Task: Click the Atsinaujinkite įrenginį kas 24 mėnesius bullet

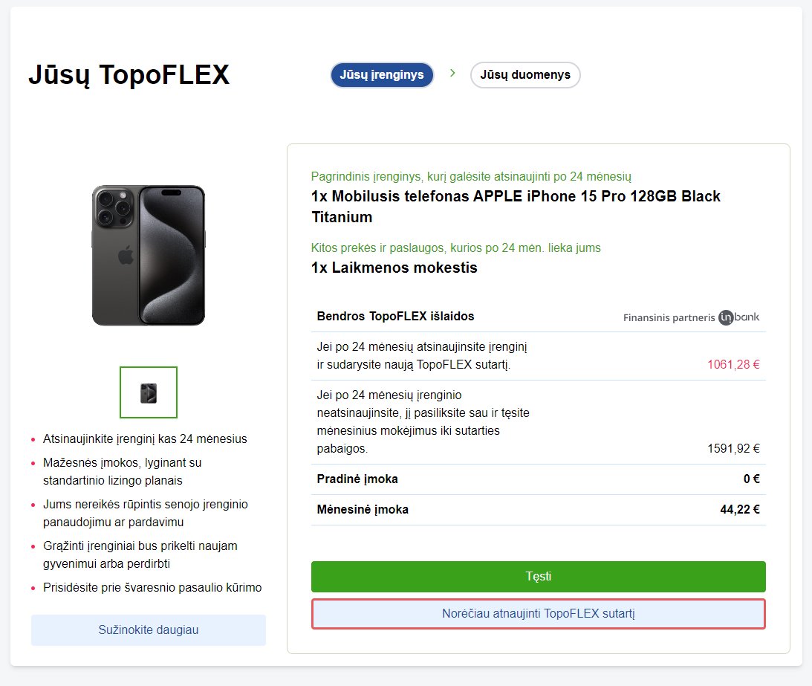Action: click(145, 439)
